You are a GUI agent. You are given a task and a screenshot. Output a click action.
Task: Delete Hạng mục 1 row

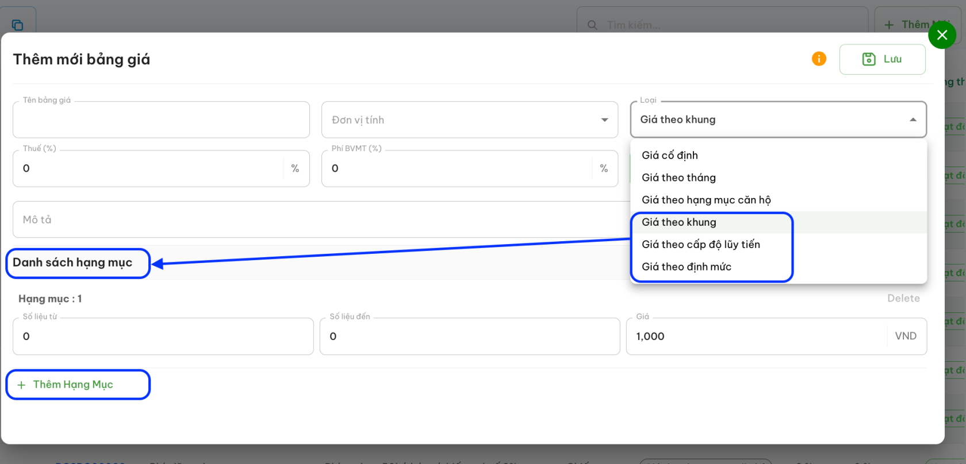[x=903, y=298]
